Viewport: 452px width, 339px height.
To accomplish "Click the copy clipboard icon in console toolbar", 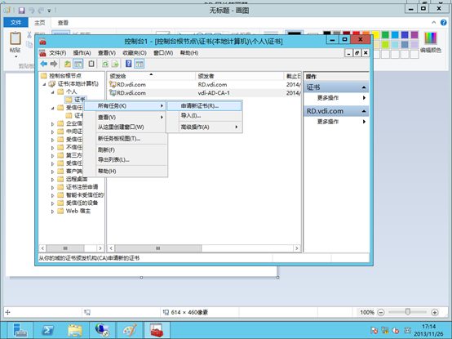I will 91,64.
